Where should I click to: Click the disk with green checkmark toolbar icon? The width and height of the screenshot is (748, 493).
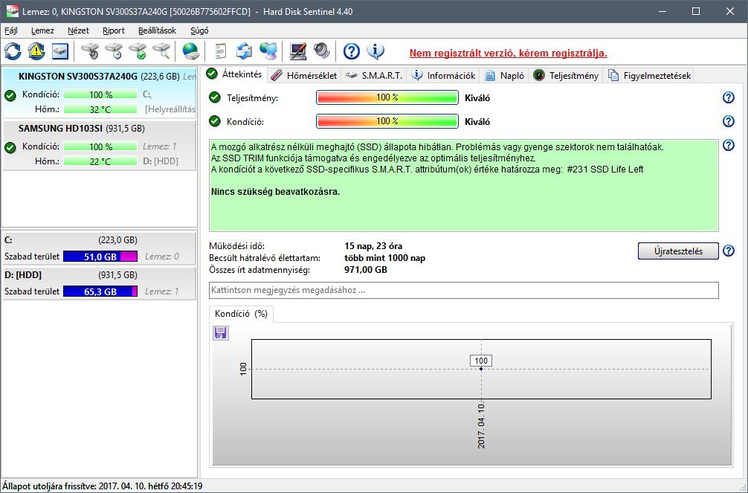(x=138, y=51)
